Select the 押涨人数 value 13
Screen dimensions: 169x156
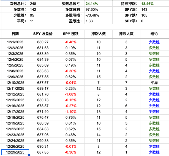tap(99, 112)
